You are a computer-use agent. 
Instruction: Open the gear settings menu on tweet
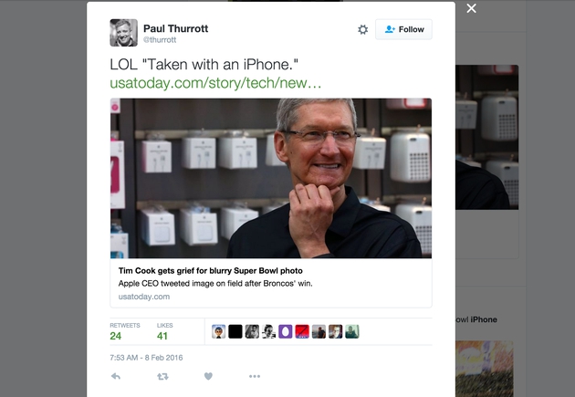[362, 29]
